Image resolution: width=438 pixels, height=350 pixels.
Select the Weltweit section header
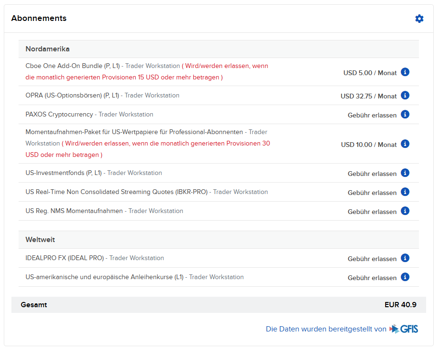click(x=219, y=240)
